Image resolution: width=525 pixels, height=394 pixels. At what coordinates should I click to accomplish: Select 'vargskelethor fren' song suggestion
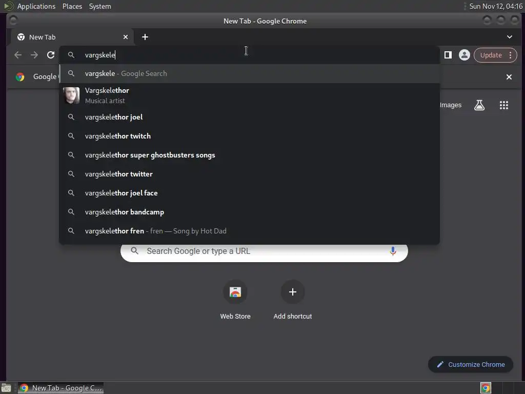250,231
